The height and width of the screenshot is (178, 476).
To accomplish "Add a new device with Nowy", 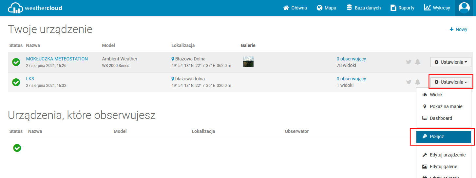I will coord(458,29).
